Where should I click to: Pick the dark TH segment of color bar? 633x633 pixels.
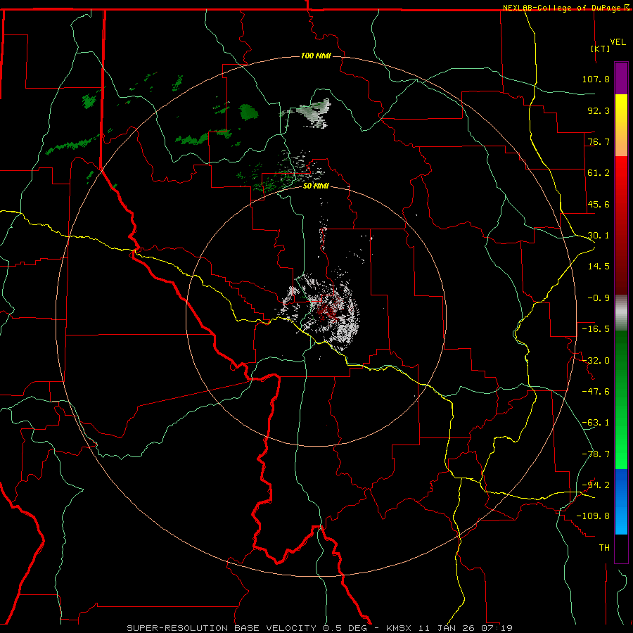point(621,548)
